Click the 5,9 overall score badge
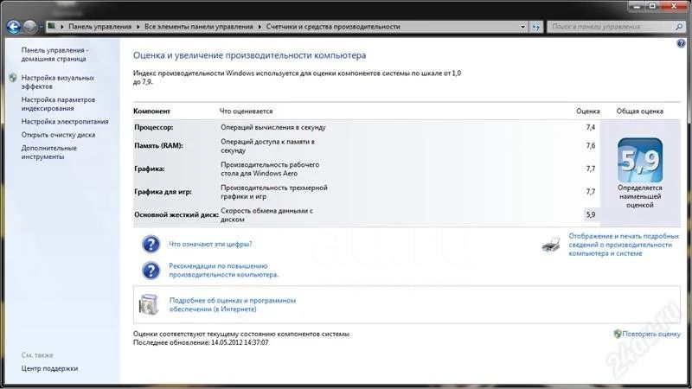 (x=640, y=160)
